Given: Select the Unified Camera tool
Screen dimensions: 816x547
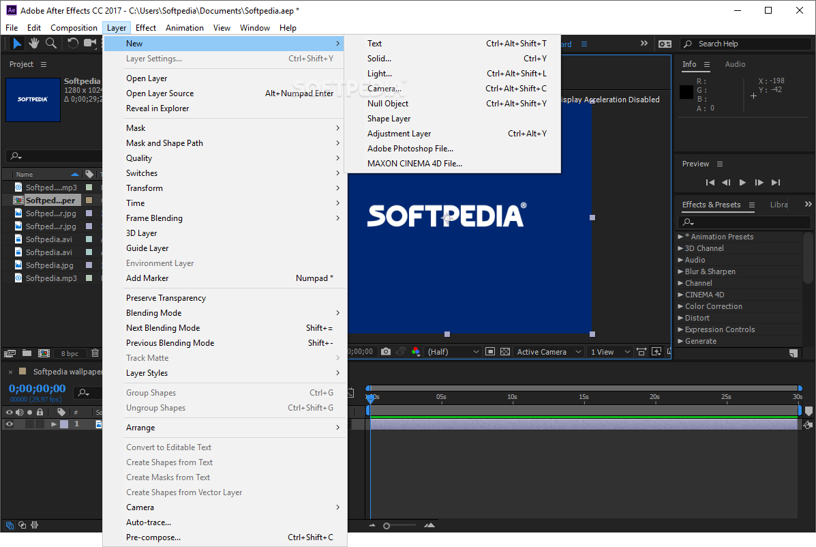Looking at the screenshot, I should (x=90, y=43).
